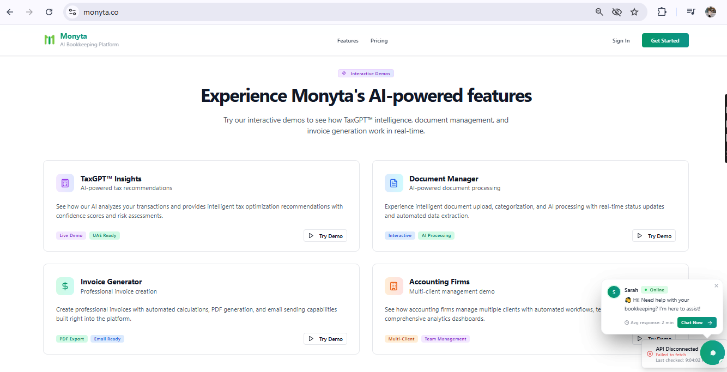This screenshot has width=727, height=372.
Task: Click the Monyta logo icon
Action: click(x=50, y=40)
